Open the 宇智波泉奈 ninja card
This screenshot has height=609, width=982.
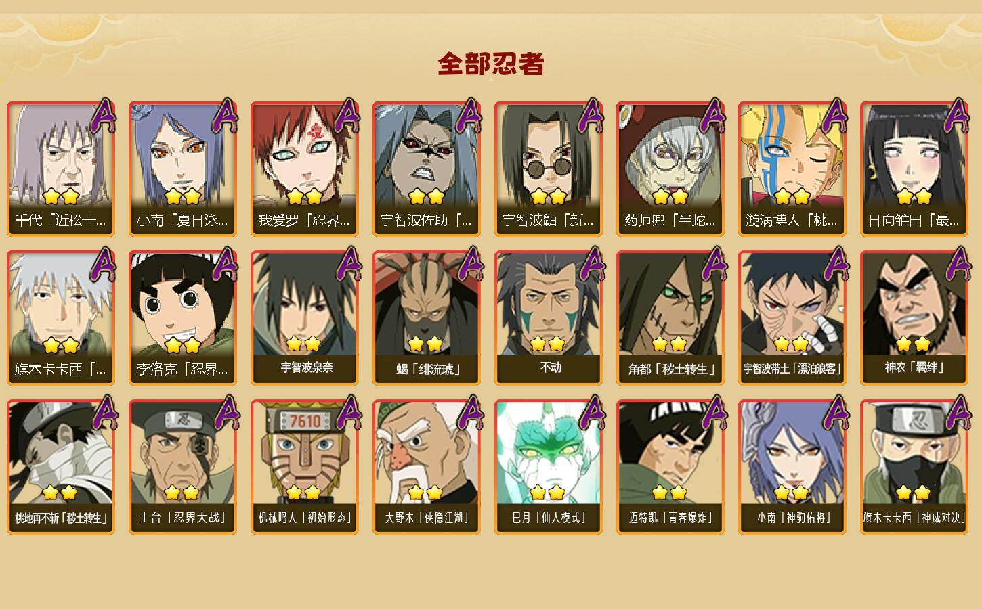305,318
